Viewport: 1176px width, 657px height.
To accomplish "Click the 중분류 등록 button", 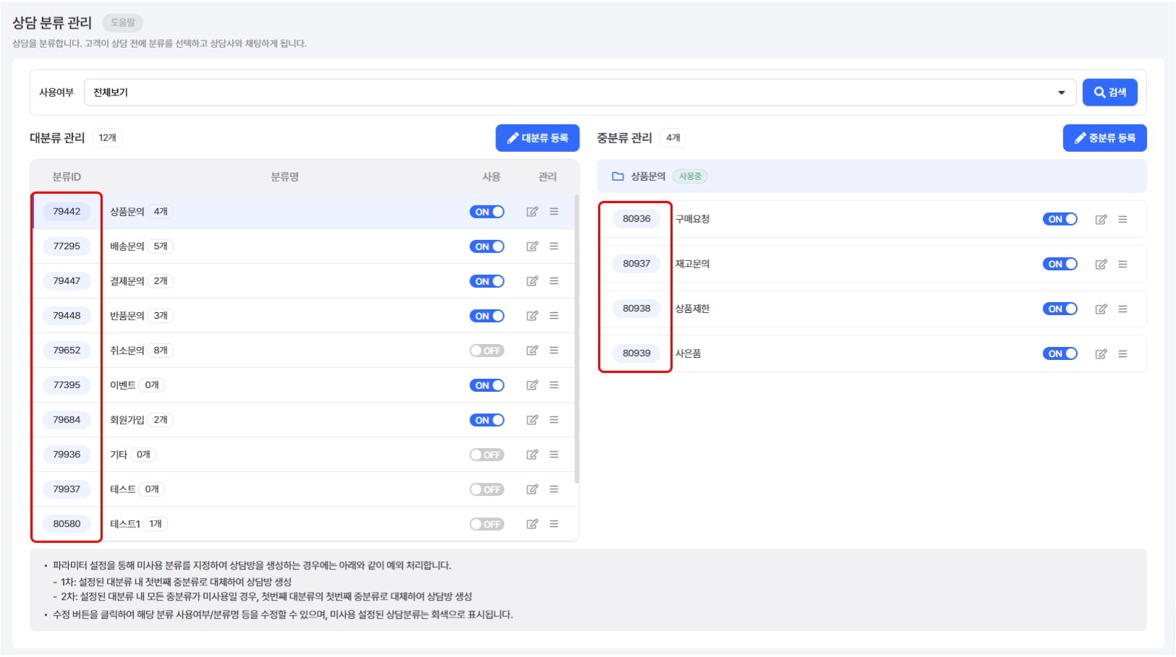I will 1104,138.
